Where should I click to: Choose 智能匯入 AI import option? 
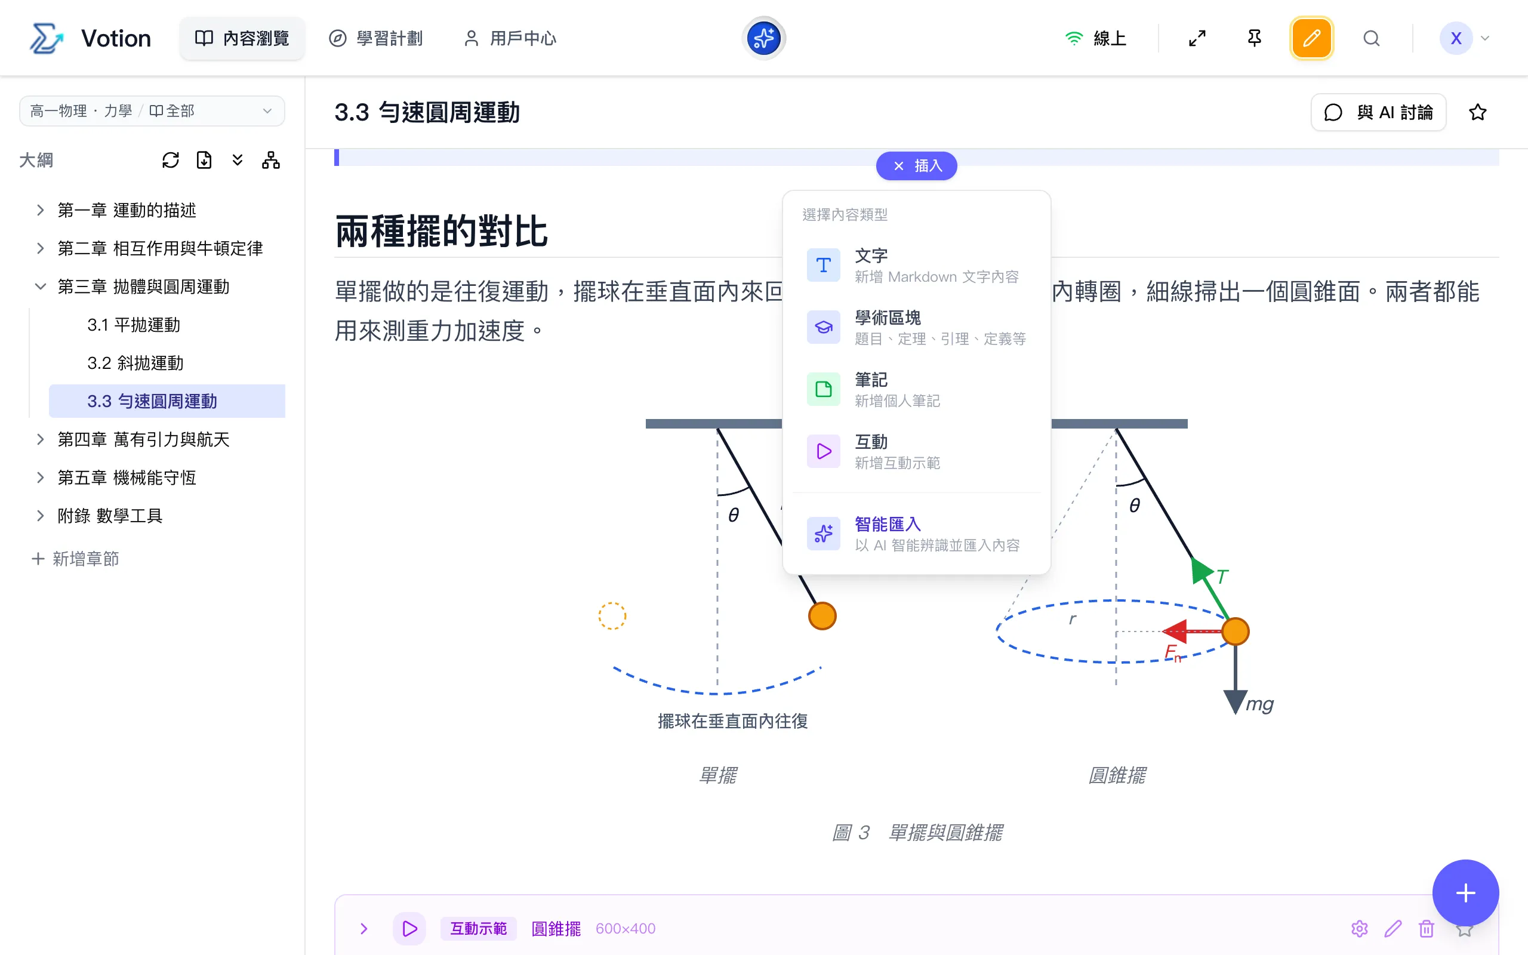916,534
